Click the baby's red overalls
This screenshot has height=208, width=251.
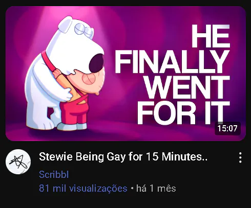click(74, 109)
